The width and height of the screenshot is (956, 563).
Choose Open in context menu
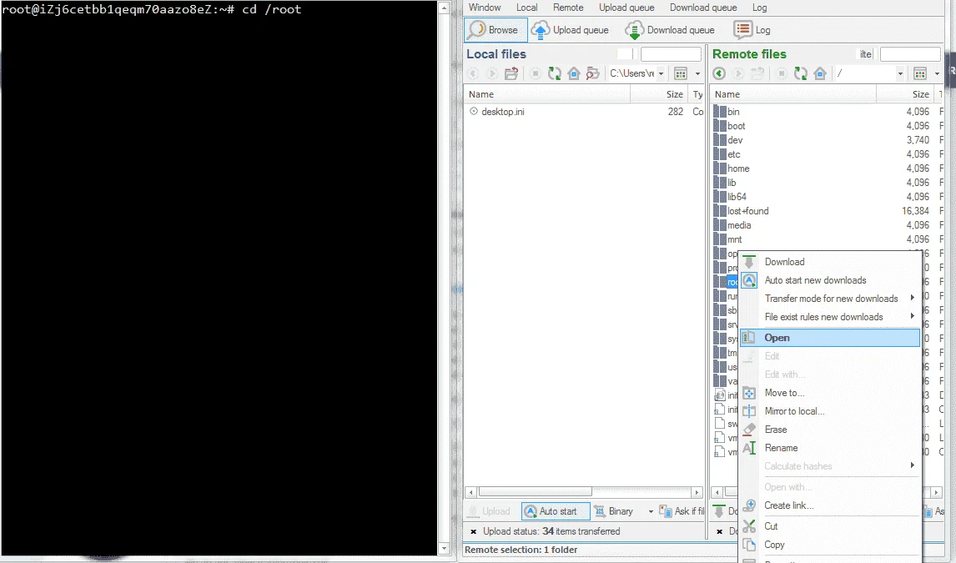pyautogui.click(x=829, y=338)
